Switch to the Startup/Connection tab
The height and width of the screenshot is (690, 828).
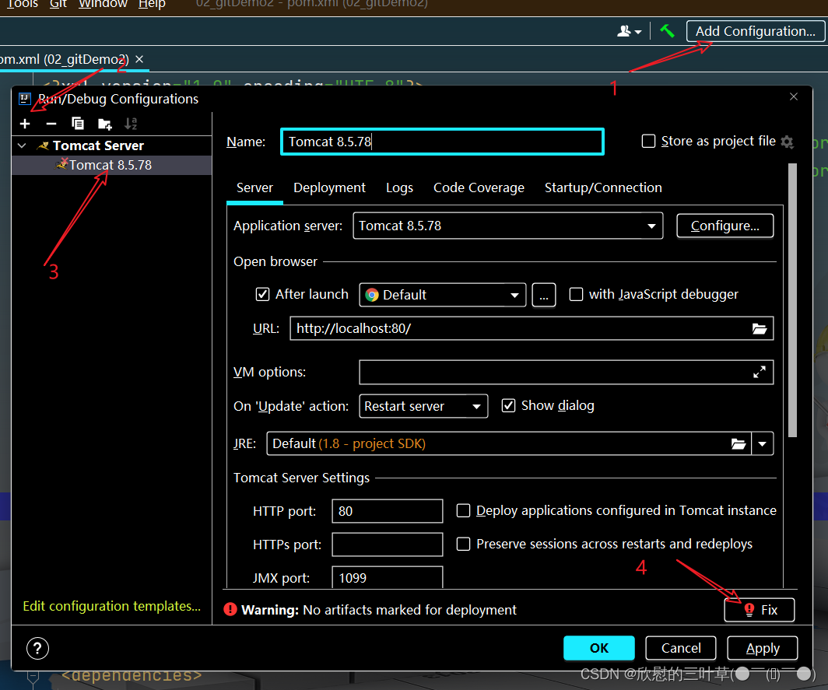pos(603,188)
